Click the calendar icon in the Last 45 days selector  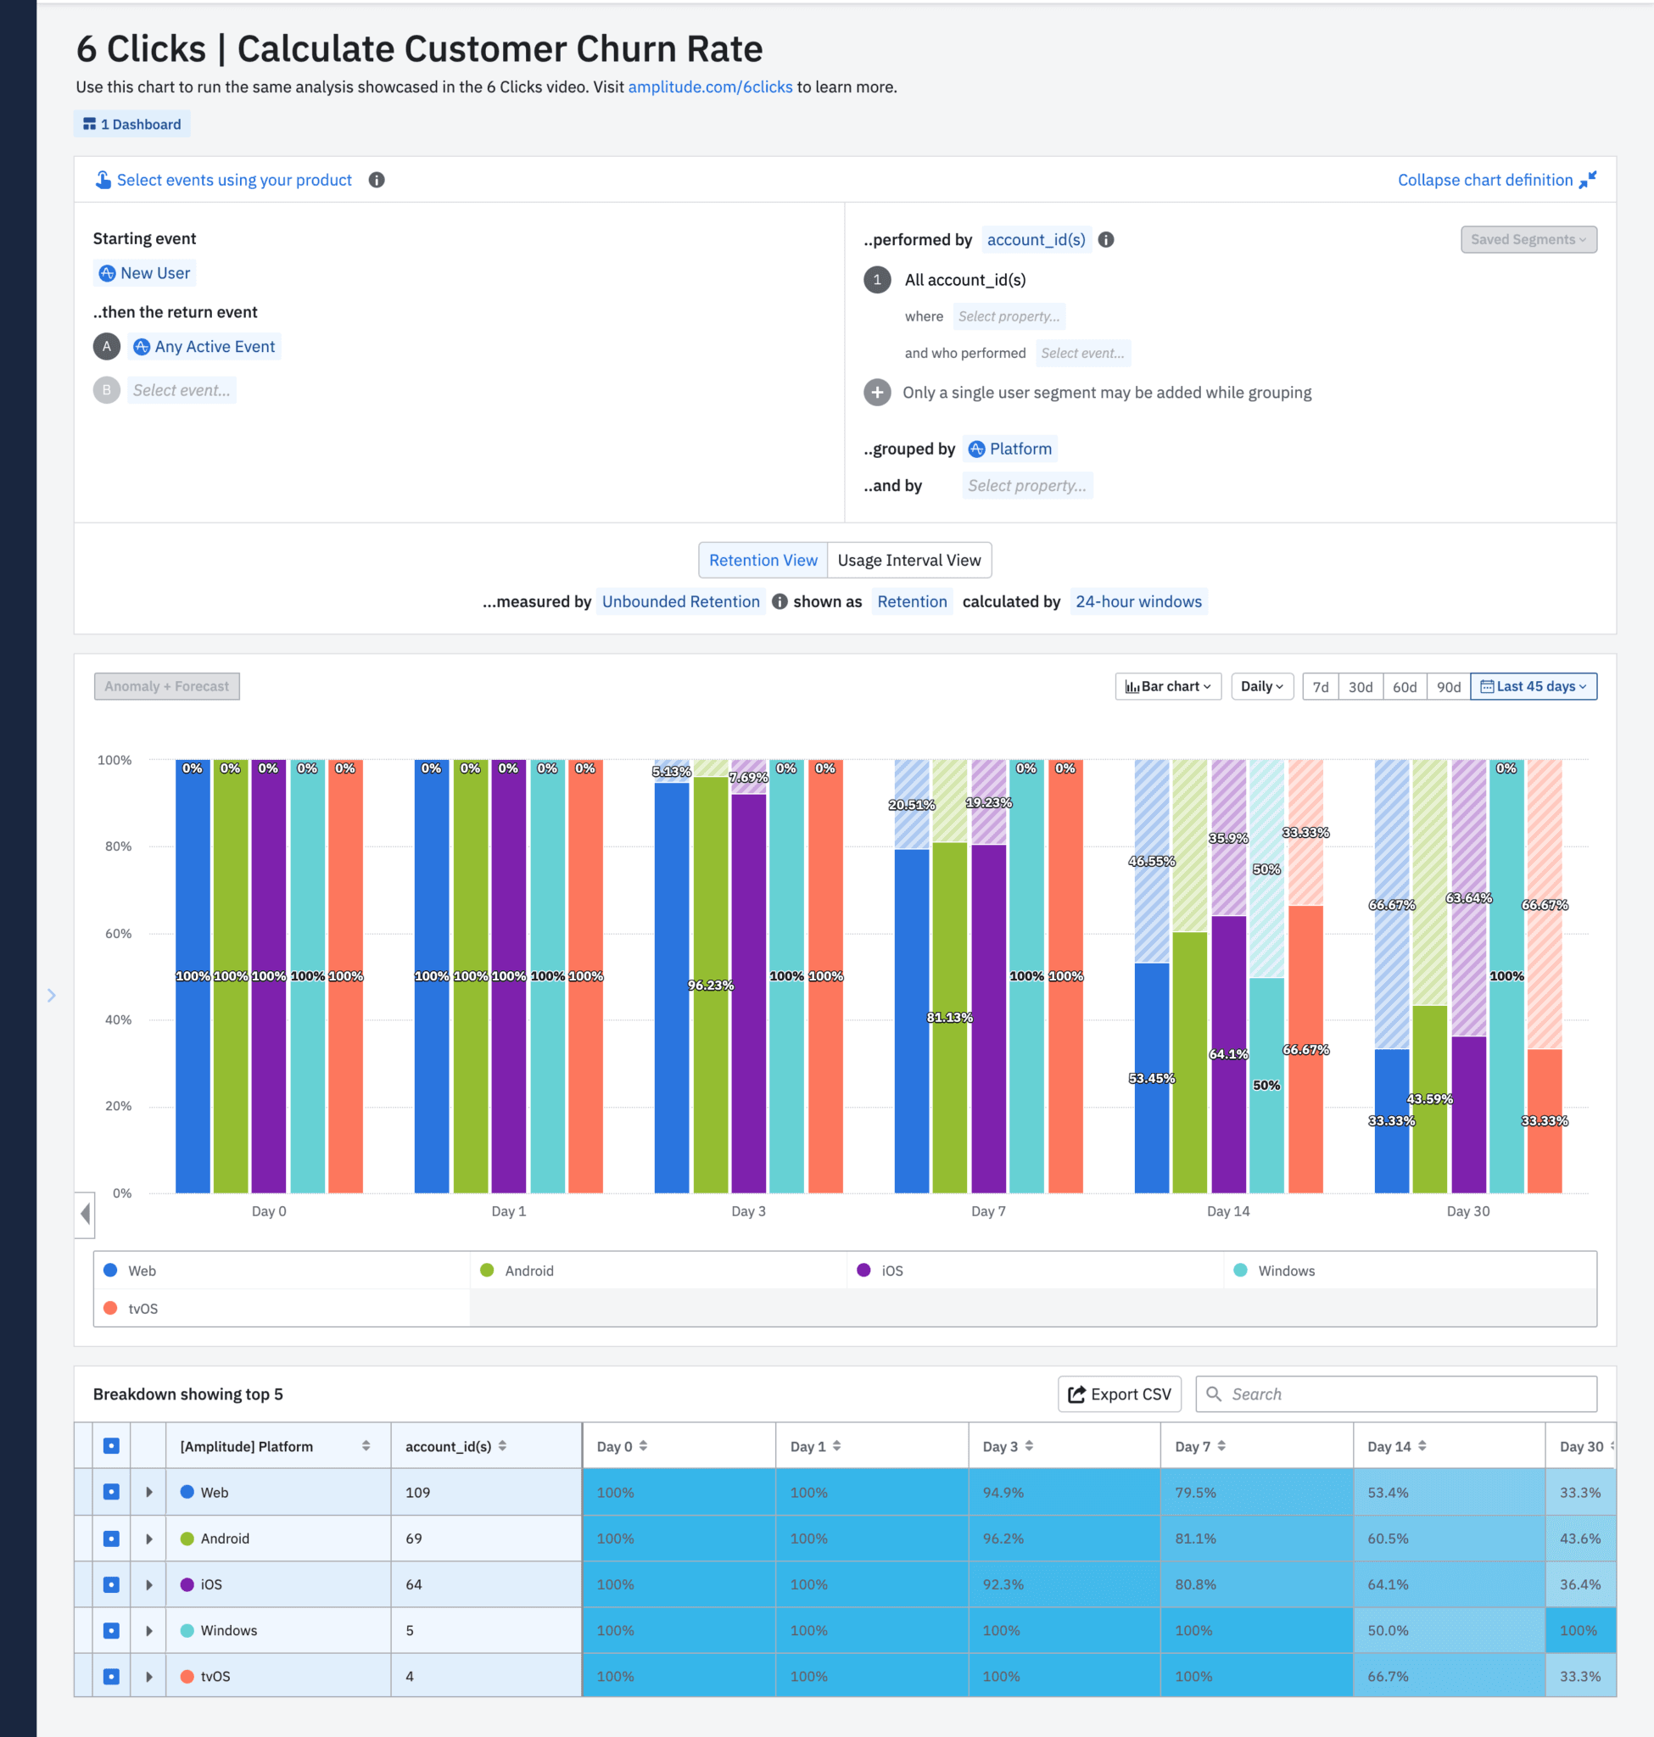1487,686
